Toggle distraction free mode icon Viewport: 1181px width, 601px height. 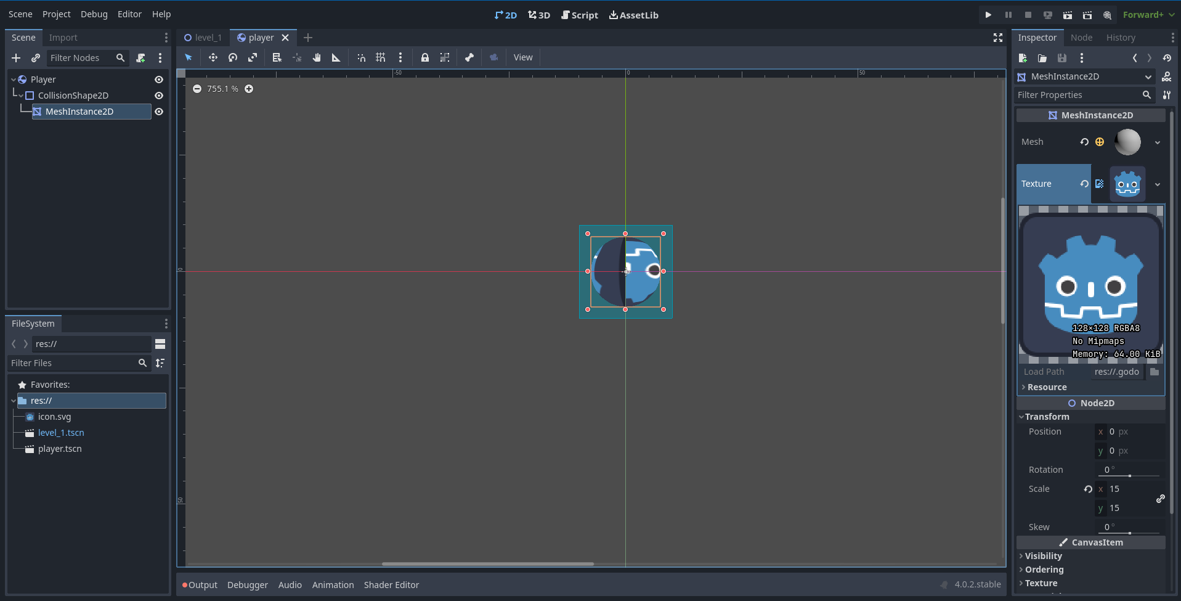(x=998, y=38)
